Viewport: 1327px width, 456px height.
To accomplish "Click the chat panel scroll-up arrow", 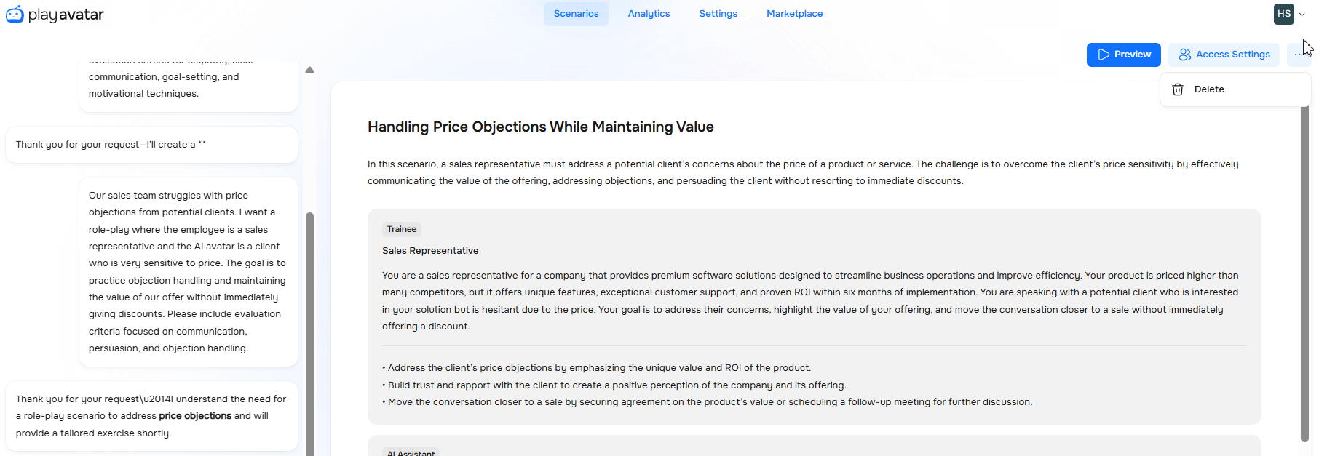I will (309, 71).
